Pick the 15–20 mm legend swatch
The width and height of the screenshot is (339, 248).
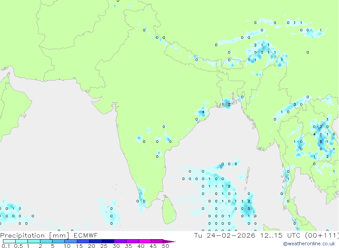(83, 241)
